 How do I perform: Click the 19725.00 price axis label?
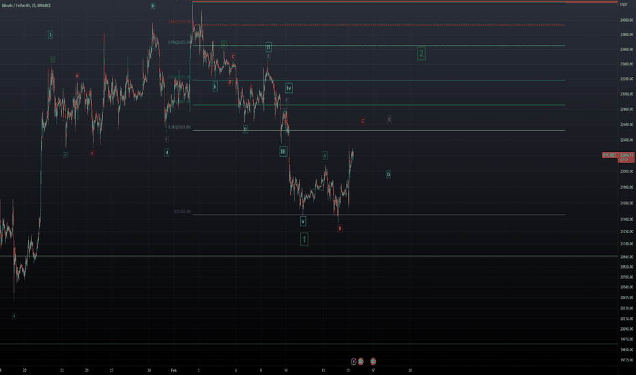click(x=626, y=360)
